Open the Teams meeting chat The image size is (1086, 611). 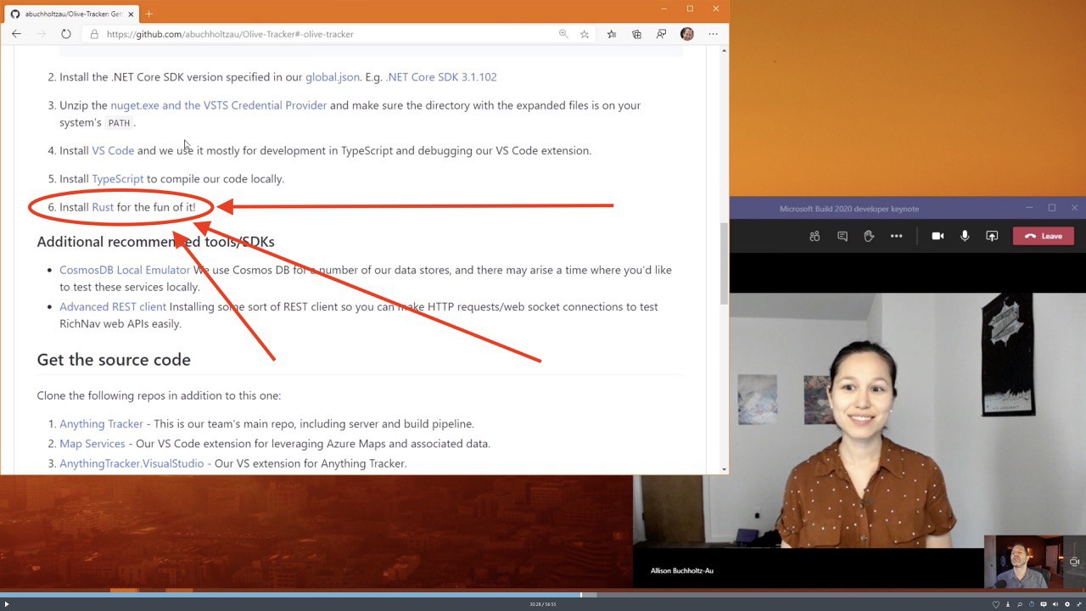pos(842,236)
